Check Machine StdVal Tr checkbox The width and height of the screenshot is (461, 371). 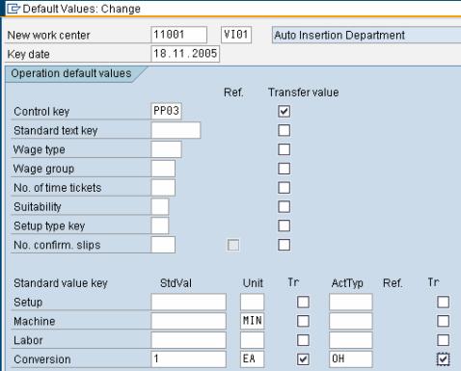(x=303, y=321)
